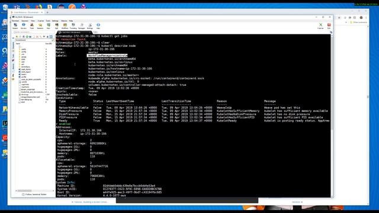
Task: Toggle Follow terminal folder checkbox
Action: pos(24,195)
